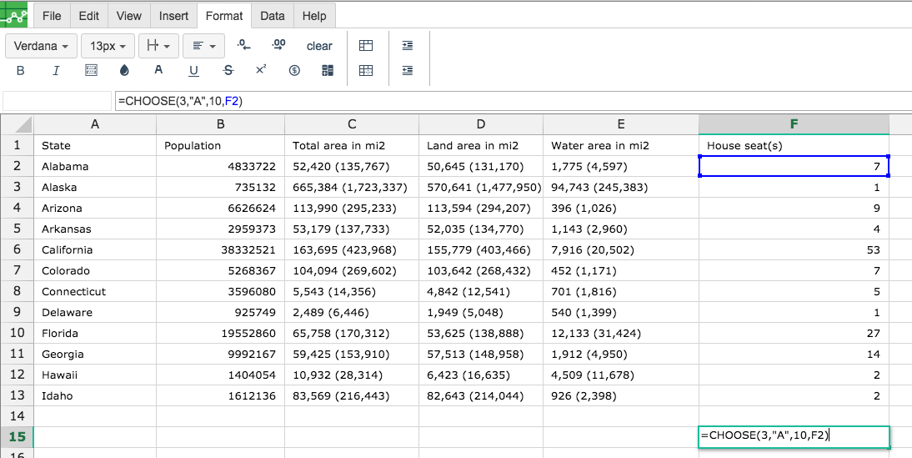
Task: Click the superscript x² icon
Action: coord(261,70)
